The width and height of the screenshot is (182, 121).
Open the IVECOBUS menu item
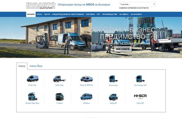tap(90, 14)
